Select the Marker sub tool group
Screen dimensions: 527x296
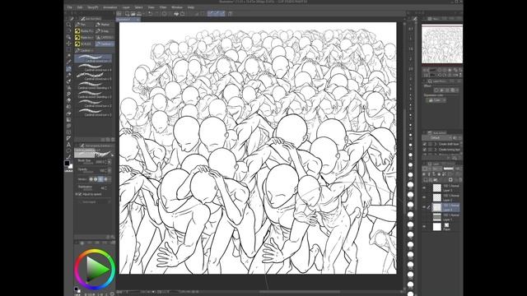click(x=105, y=25)
